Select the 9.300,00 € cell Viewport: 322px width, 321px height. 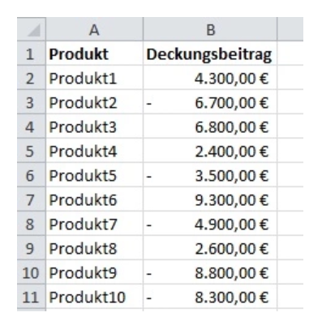click(210, 199)
